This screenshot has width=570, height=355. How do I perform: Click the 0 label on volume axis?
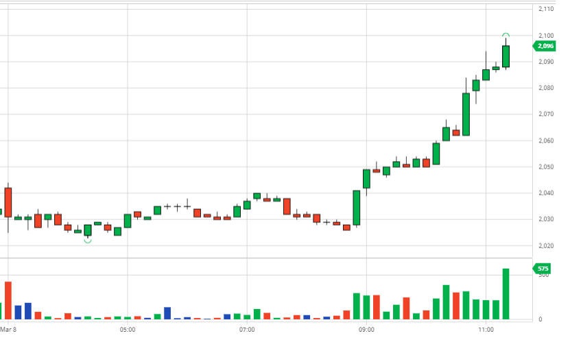point(541,319)
